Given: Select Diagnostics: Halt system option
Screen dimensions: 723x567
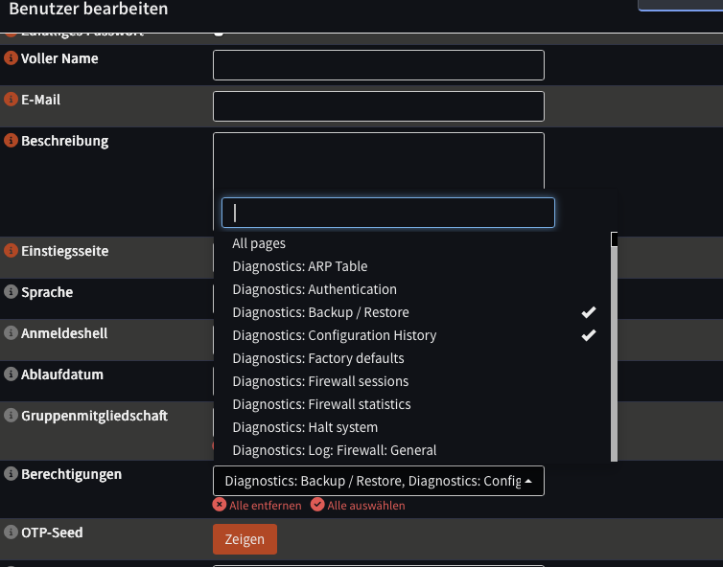Looking at the screenshot, I should pos(305,427).
